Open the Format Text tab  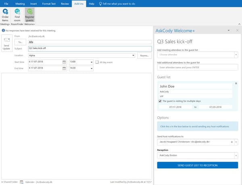pyautogui.click(x=49, y=4)
